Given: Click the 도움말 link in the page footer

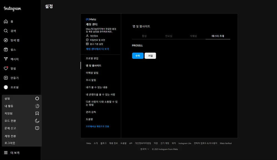Looking at the screenshot, I should [x=123, y=143].
